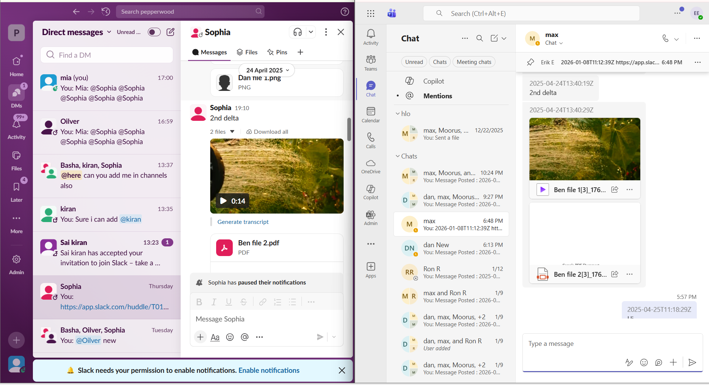Click Find a DM search field
The image size is (709, 385).
pyautogui.click(x=107, y=55)
